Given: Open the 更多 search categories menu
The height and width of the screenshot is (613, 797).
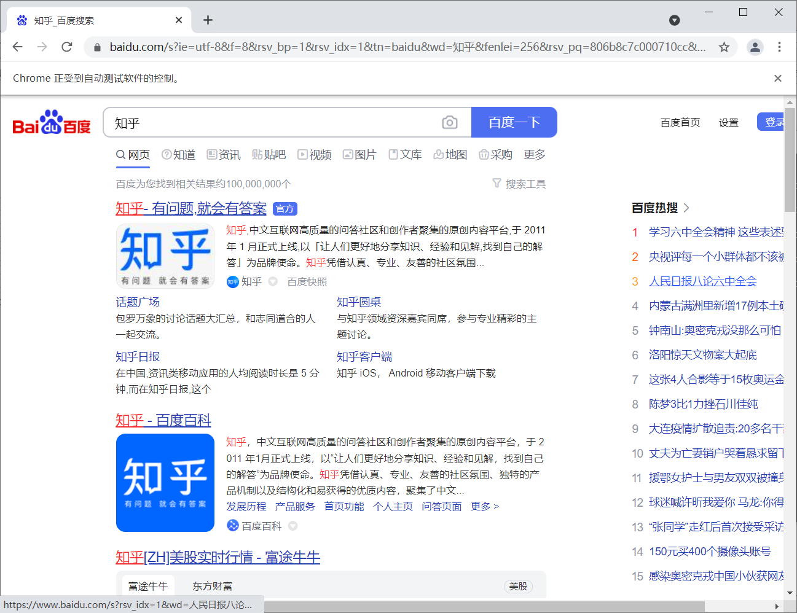Looking at the screenshot, I should [535, 155].
